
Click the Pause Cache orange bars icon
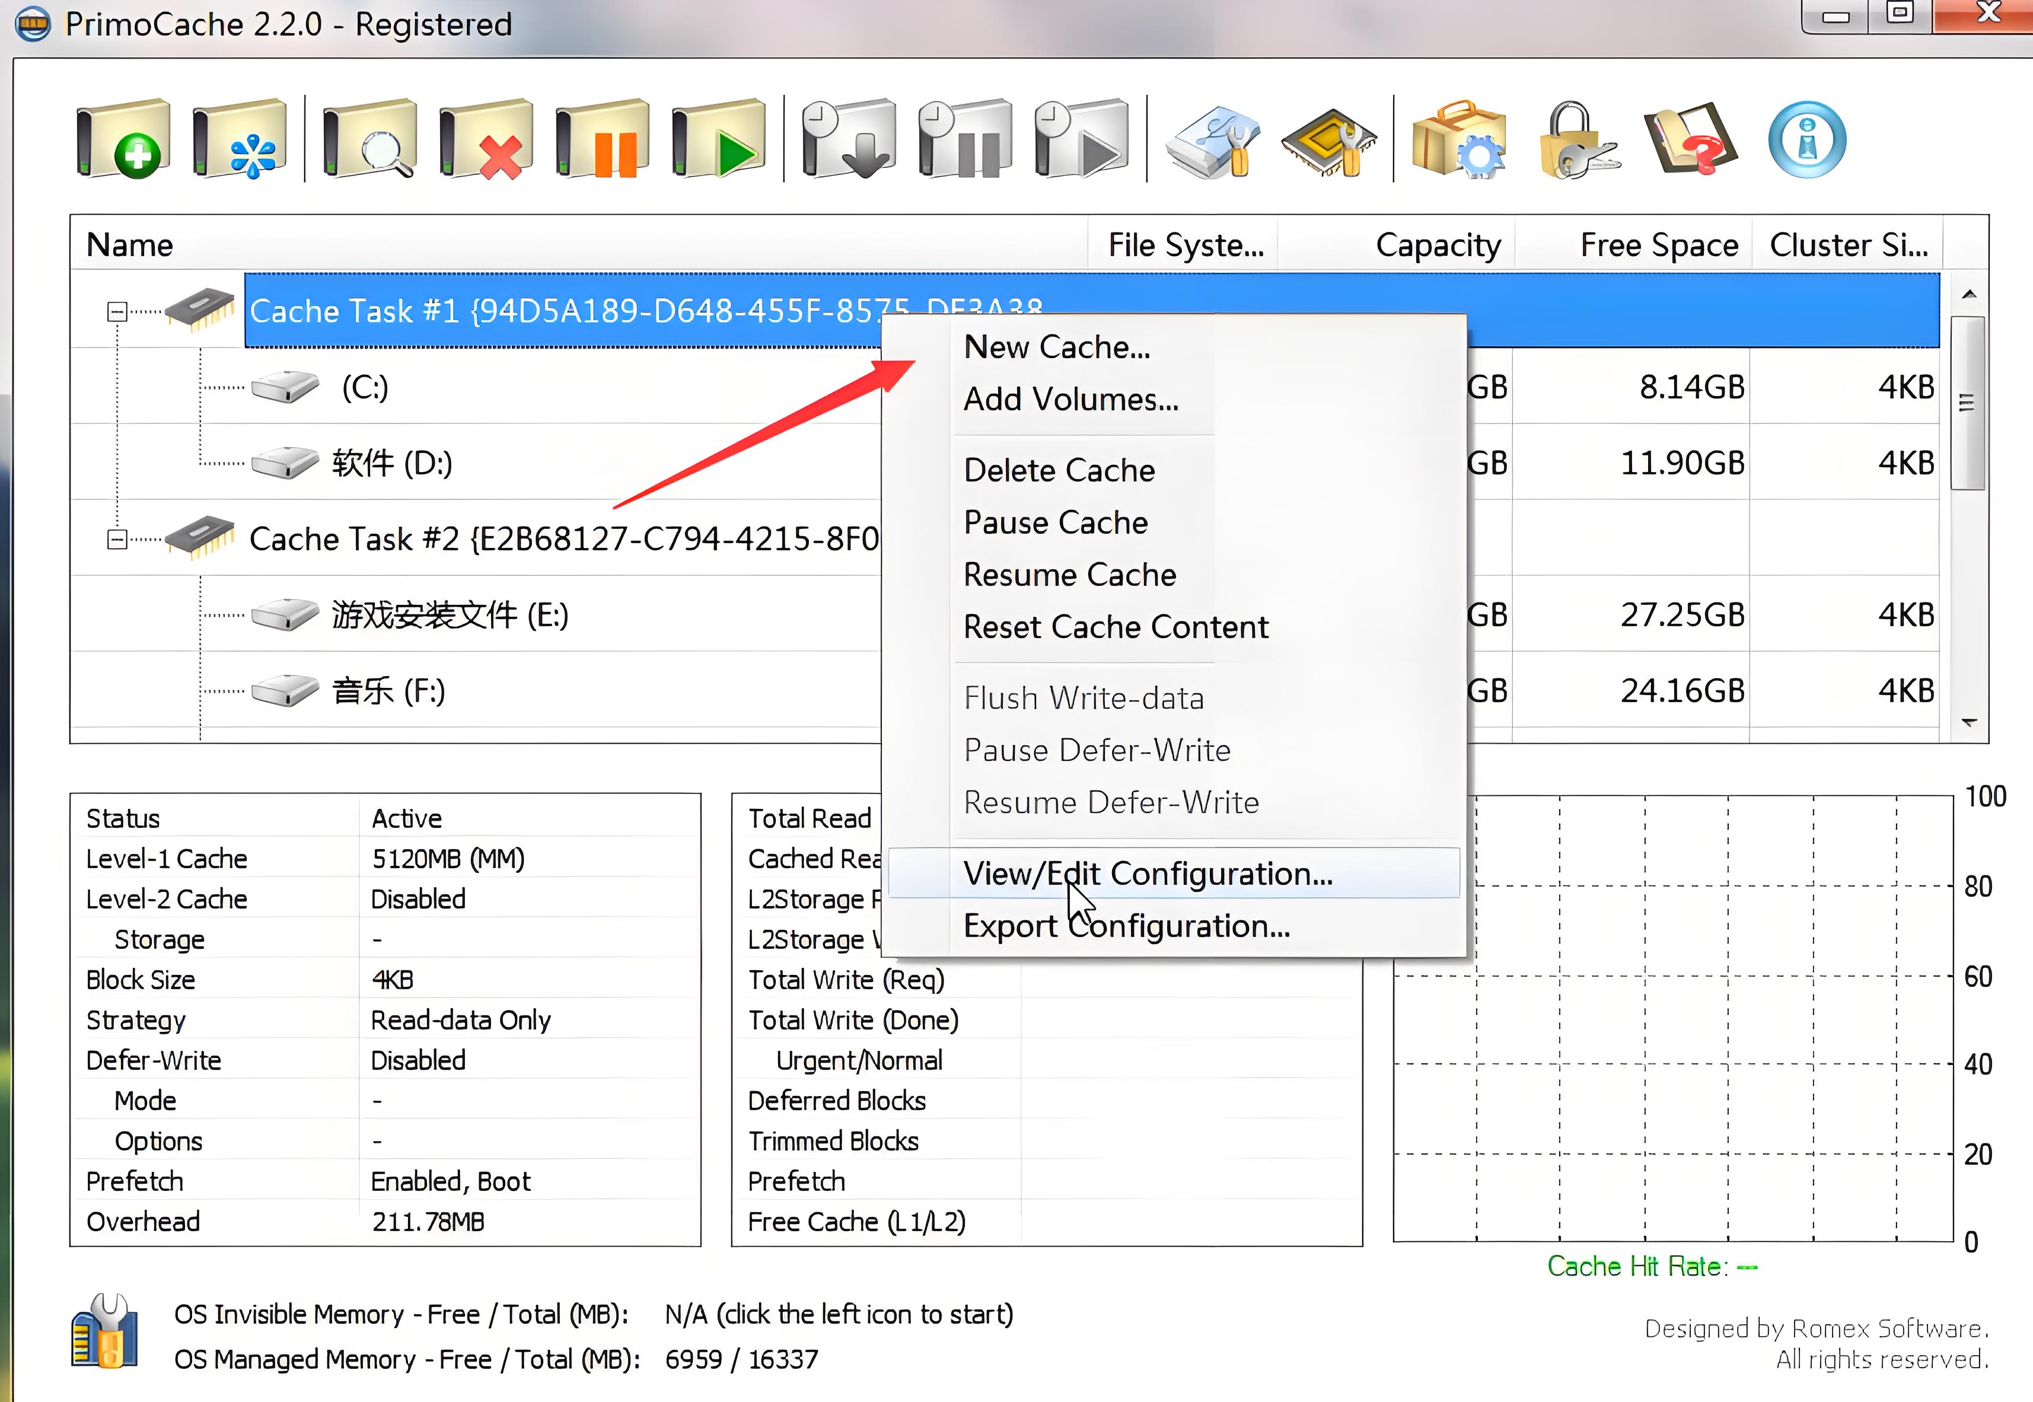click(603, 139)
